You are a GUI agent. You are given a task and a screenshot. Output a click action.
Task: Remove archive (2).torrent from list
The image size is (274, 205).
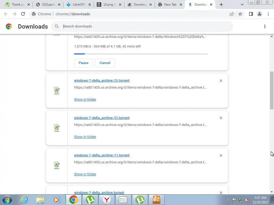(x=221, y=118)
